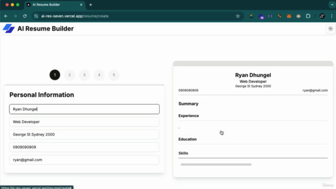Click the address bar URL
The image size is (336, 189).
click(75, 16)
